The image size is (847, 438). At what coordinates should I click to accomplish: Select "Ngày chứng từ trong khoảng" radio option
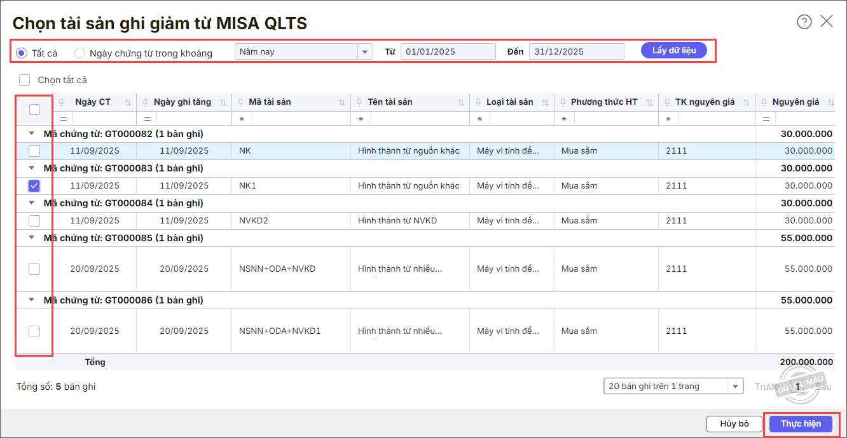coord(80,53)
